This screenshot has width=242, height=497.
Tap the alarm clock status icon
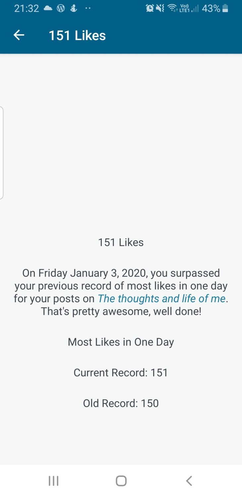(x=150, y=9)
